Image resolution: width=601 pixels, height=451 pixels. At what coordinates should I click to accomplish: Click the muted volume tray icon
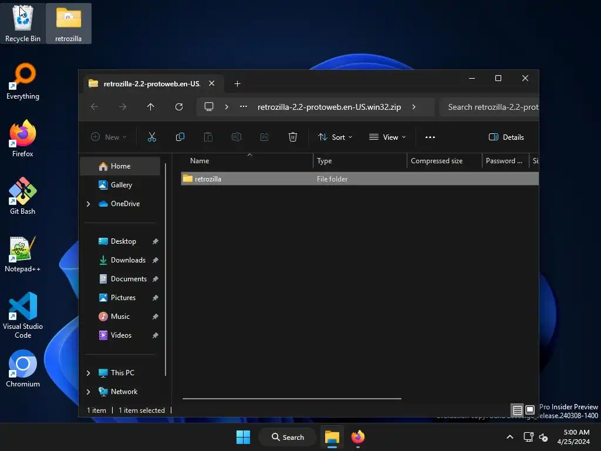543,437
